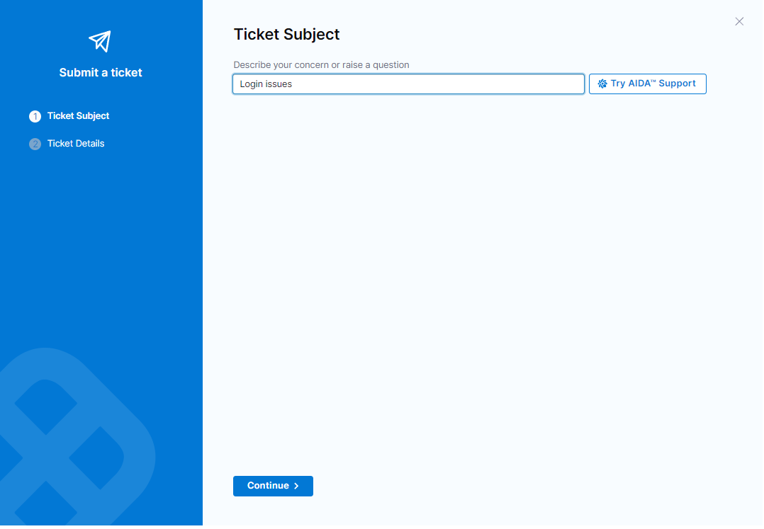This screenshot has width=764, height=529.
Task: Click the AIDA sparkle icon
Action: pyautogui.click(x=602, y=84)
